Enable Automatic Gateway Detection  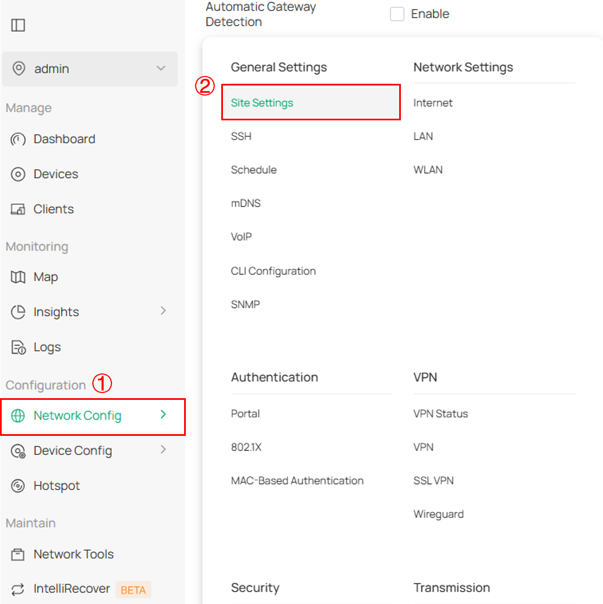(x=397, y=13)
